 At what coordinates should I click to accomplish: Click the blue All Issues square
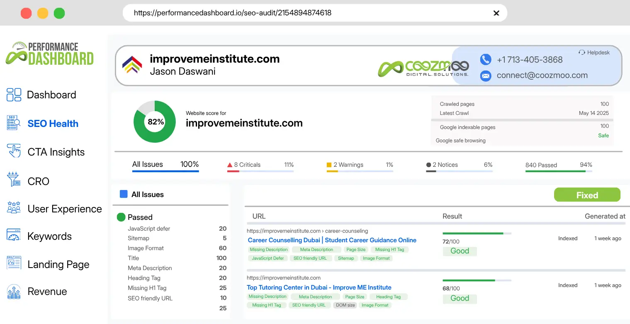point(124,194)
